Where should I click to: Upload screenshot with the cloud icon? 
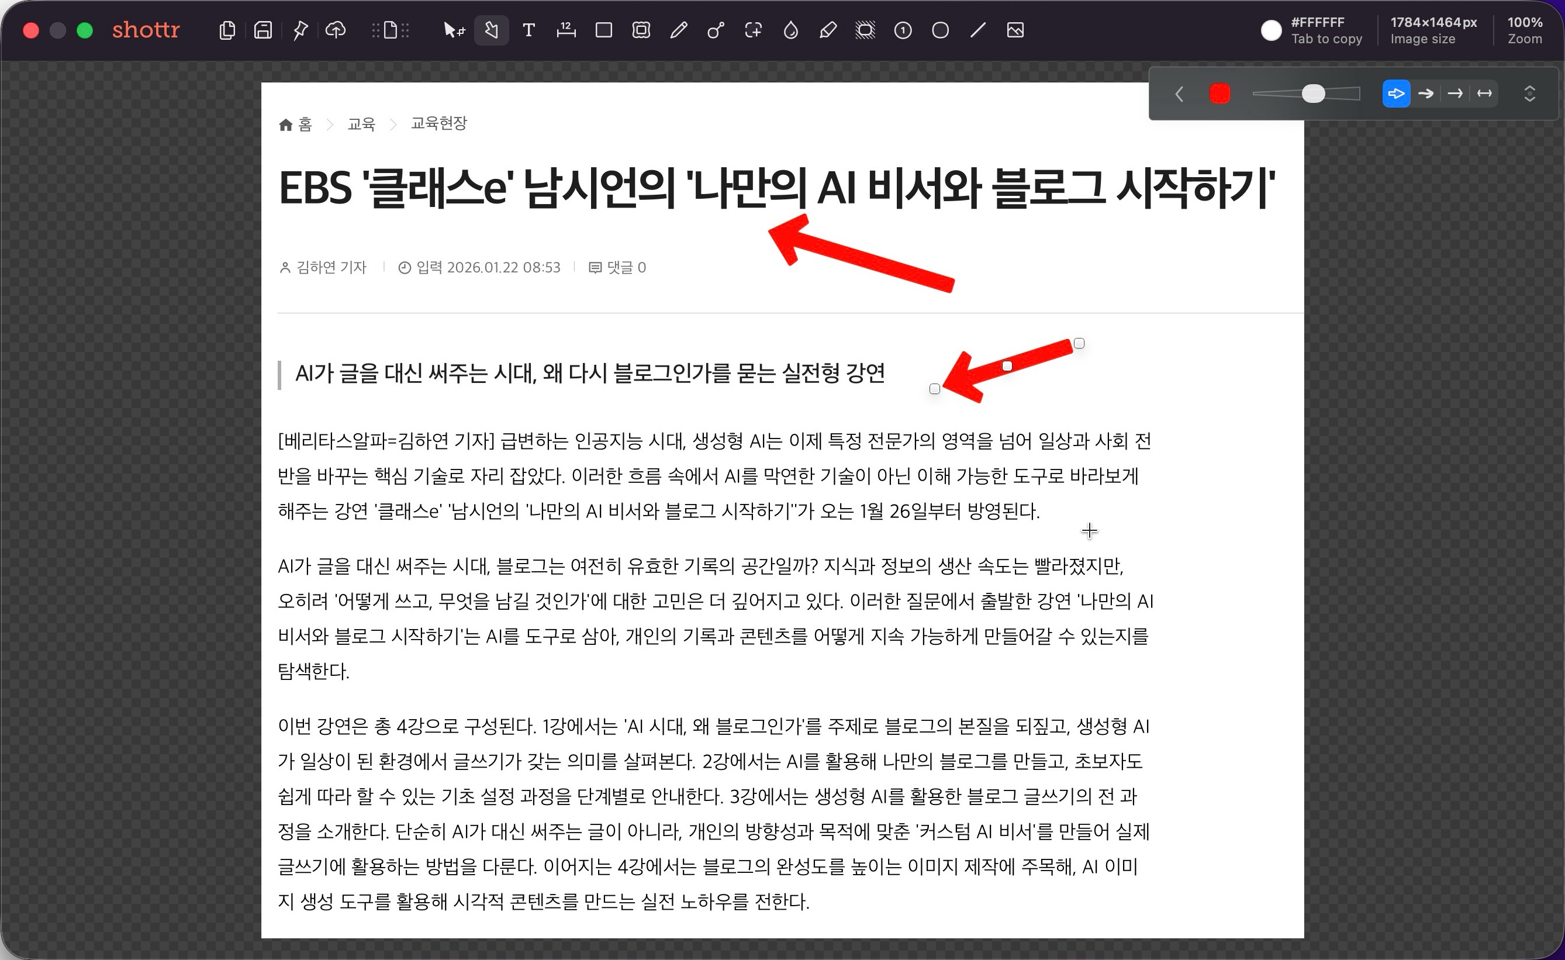click(336, 30)
